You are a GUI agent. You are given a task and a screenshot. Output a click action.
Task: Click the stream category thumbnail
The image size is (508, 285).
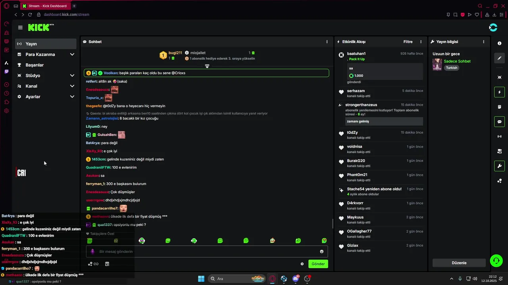pyautogui.click(x=437, y=65)
